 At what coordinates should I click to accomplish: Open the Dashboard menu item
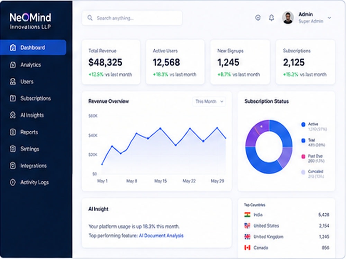tap(33, 47)
